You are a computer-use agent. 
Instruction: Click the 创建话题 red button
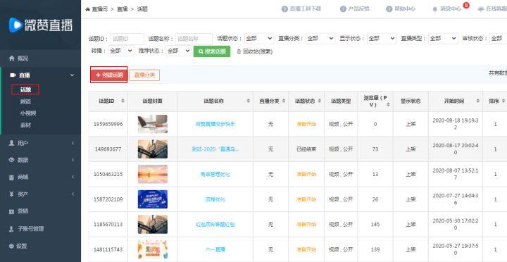pos(109,75)
